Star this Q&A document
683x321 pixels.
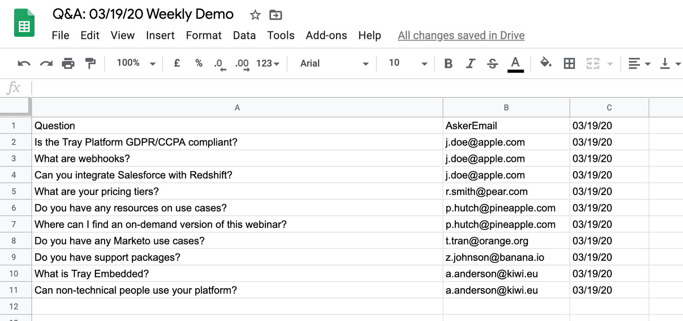255,15
